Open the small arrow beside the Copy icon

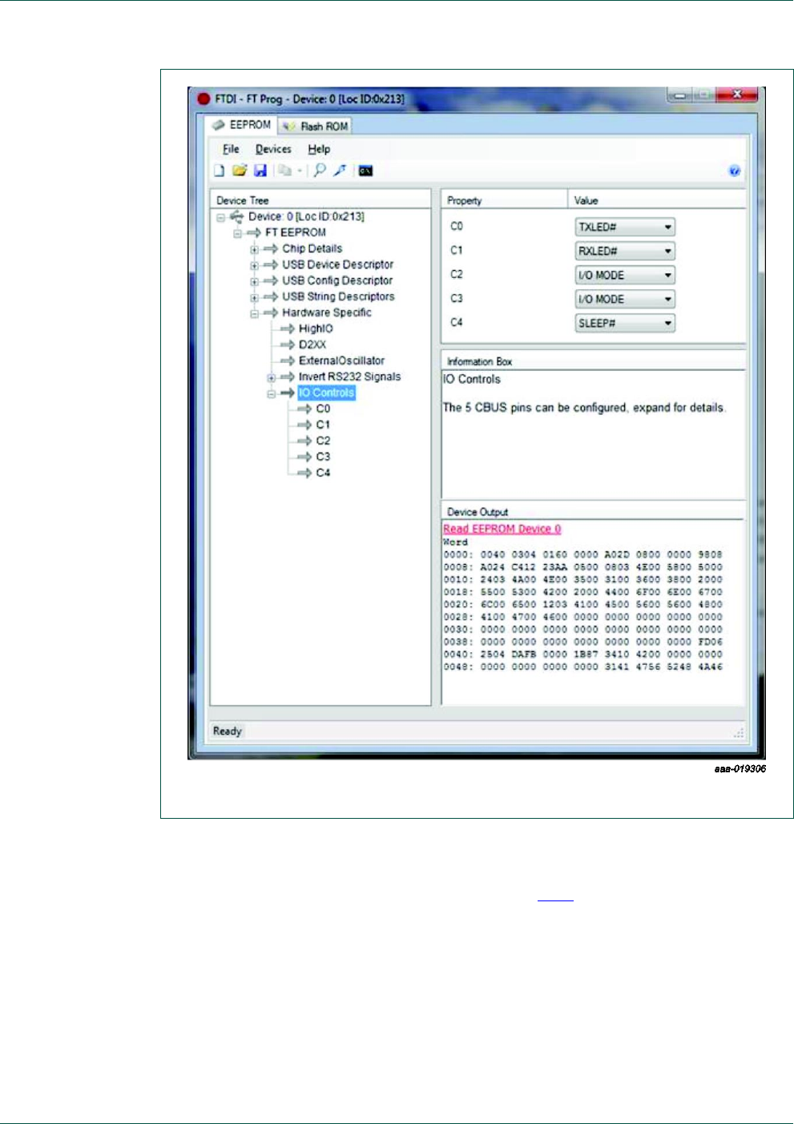click(x=300, y=171)
